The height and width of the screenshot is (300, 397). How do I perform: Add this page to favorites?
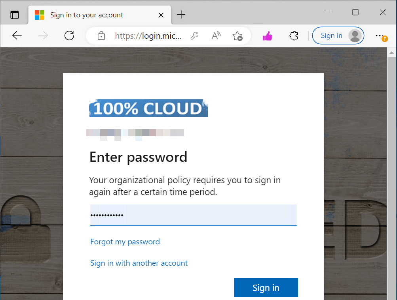[x=237, y=36]
